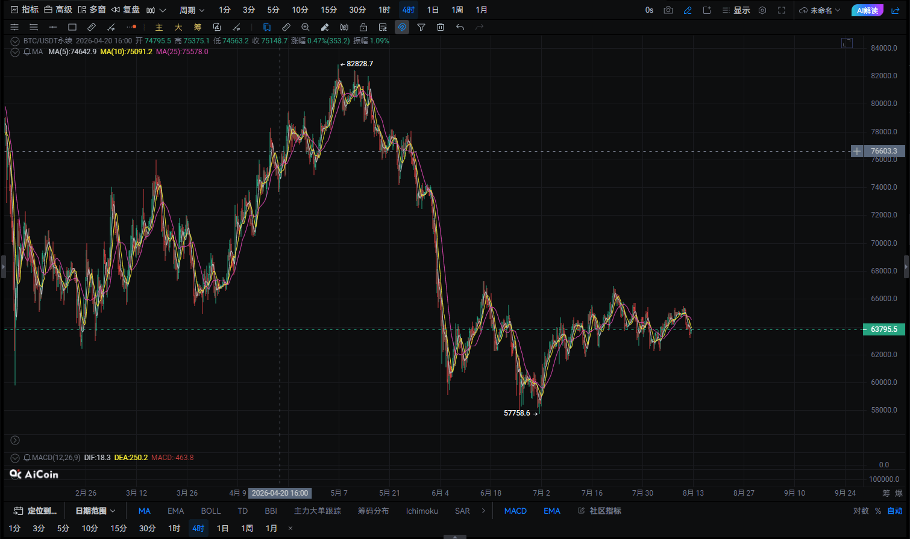
Task: Open 社区指标 community indicators
Action: (x=600, y=511)
